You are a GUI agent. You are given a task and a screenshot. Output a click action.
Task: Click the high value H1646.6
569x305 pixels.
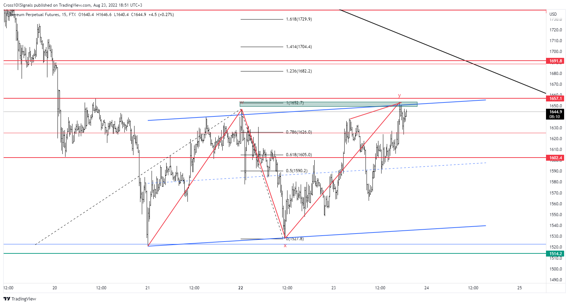(x=104, y=15)
